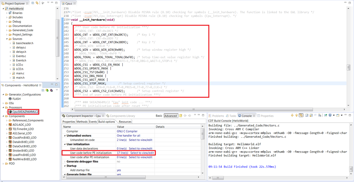
Task: Click console scroll down arrow icon
Action: pos(292,115)
